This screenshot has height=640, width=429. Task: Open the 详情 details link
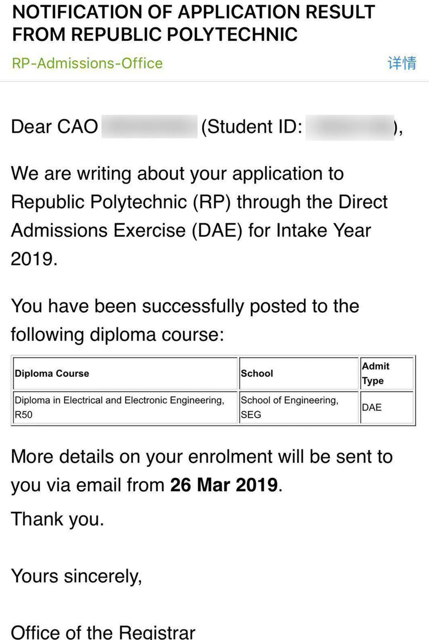pyautogui.click(x=402, y=63)
